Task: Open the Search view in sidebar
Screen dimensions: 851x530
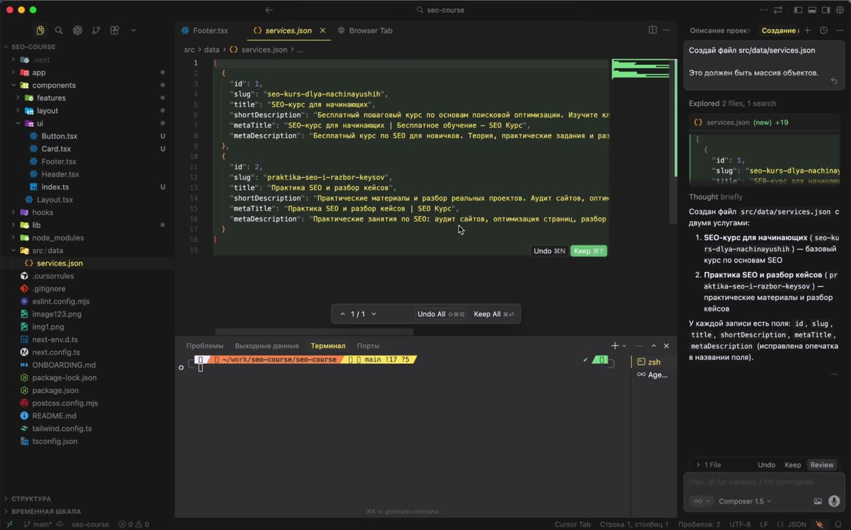Action: tap(59, 31)
